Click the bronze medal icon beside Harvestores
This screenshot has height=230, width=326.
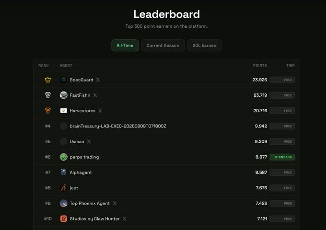pos(48,111)
